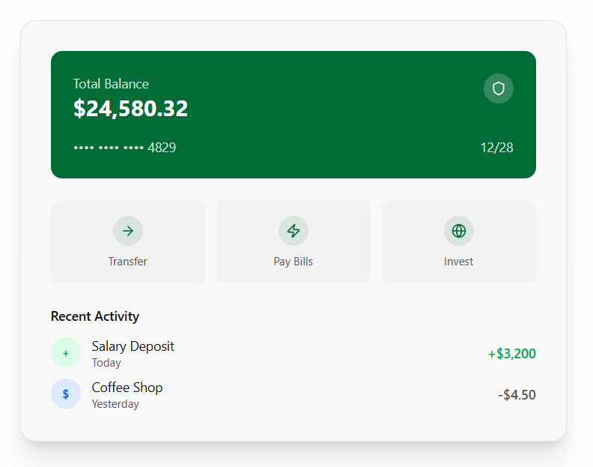This screenshot has height=467, width=593.
Task: Click the Total Balance label
Action: (111, 84)
